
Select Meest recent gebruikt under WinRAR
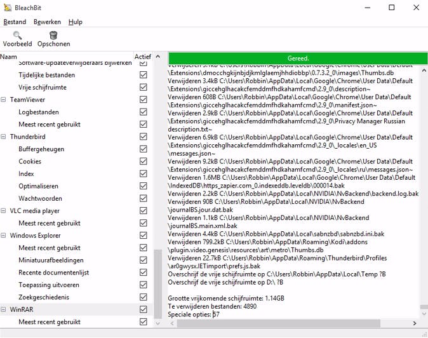click(x=50, y=322)
